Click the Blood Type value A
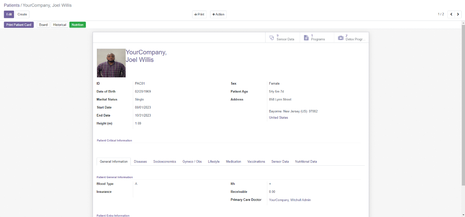 tap(136, 184)
